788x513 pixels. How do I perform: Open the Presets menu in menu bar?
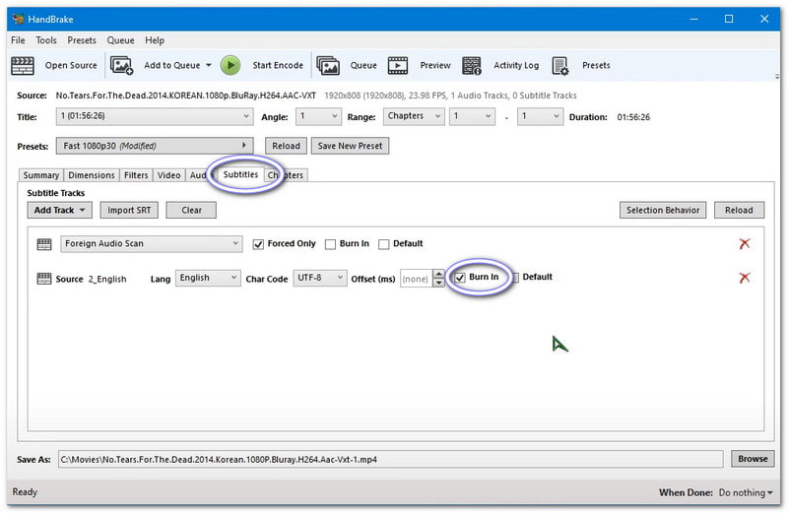[82, 40]
